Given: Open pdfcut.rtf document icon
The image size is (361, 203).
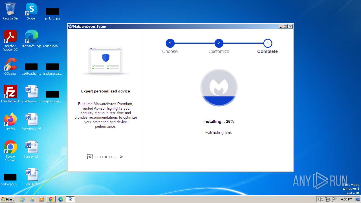Looking at the screenshot, I should [x=31, y=177].
